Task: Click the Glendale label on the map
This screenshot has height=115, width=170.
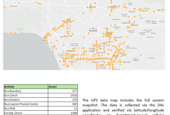Action: tap(93, 7)
